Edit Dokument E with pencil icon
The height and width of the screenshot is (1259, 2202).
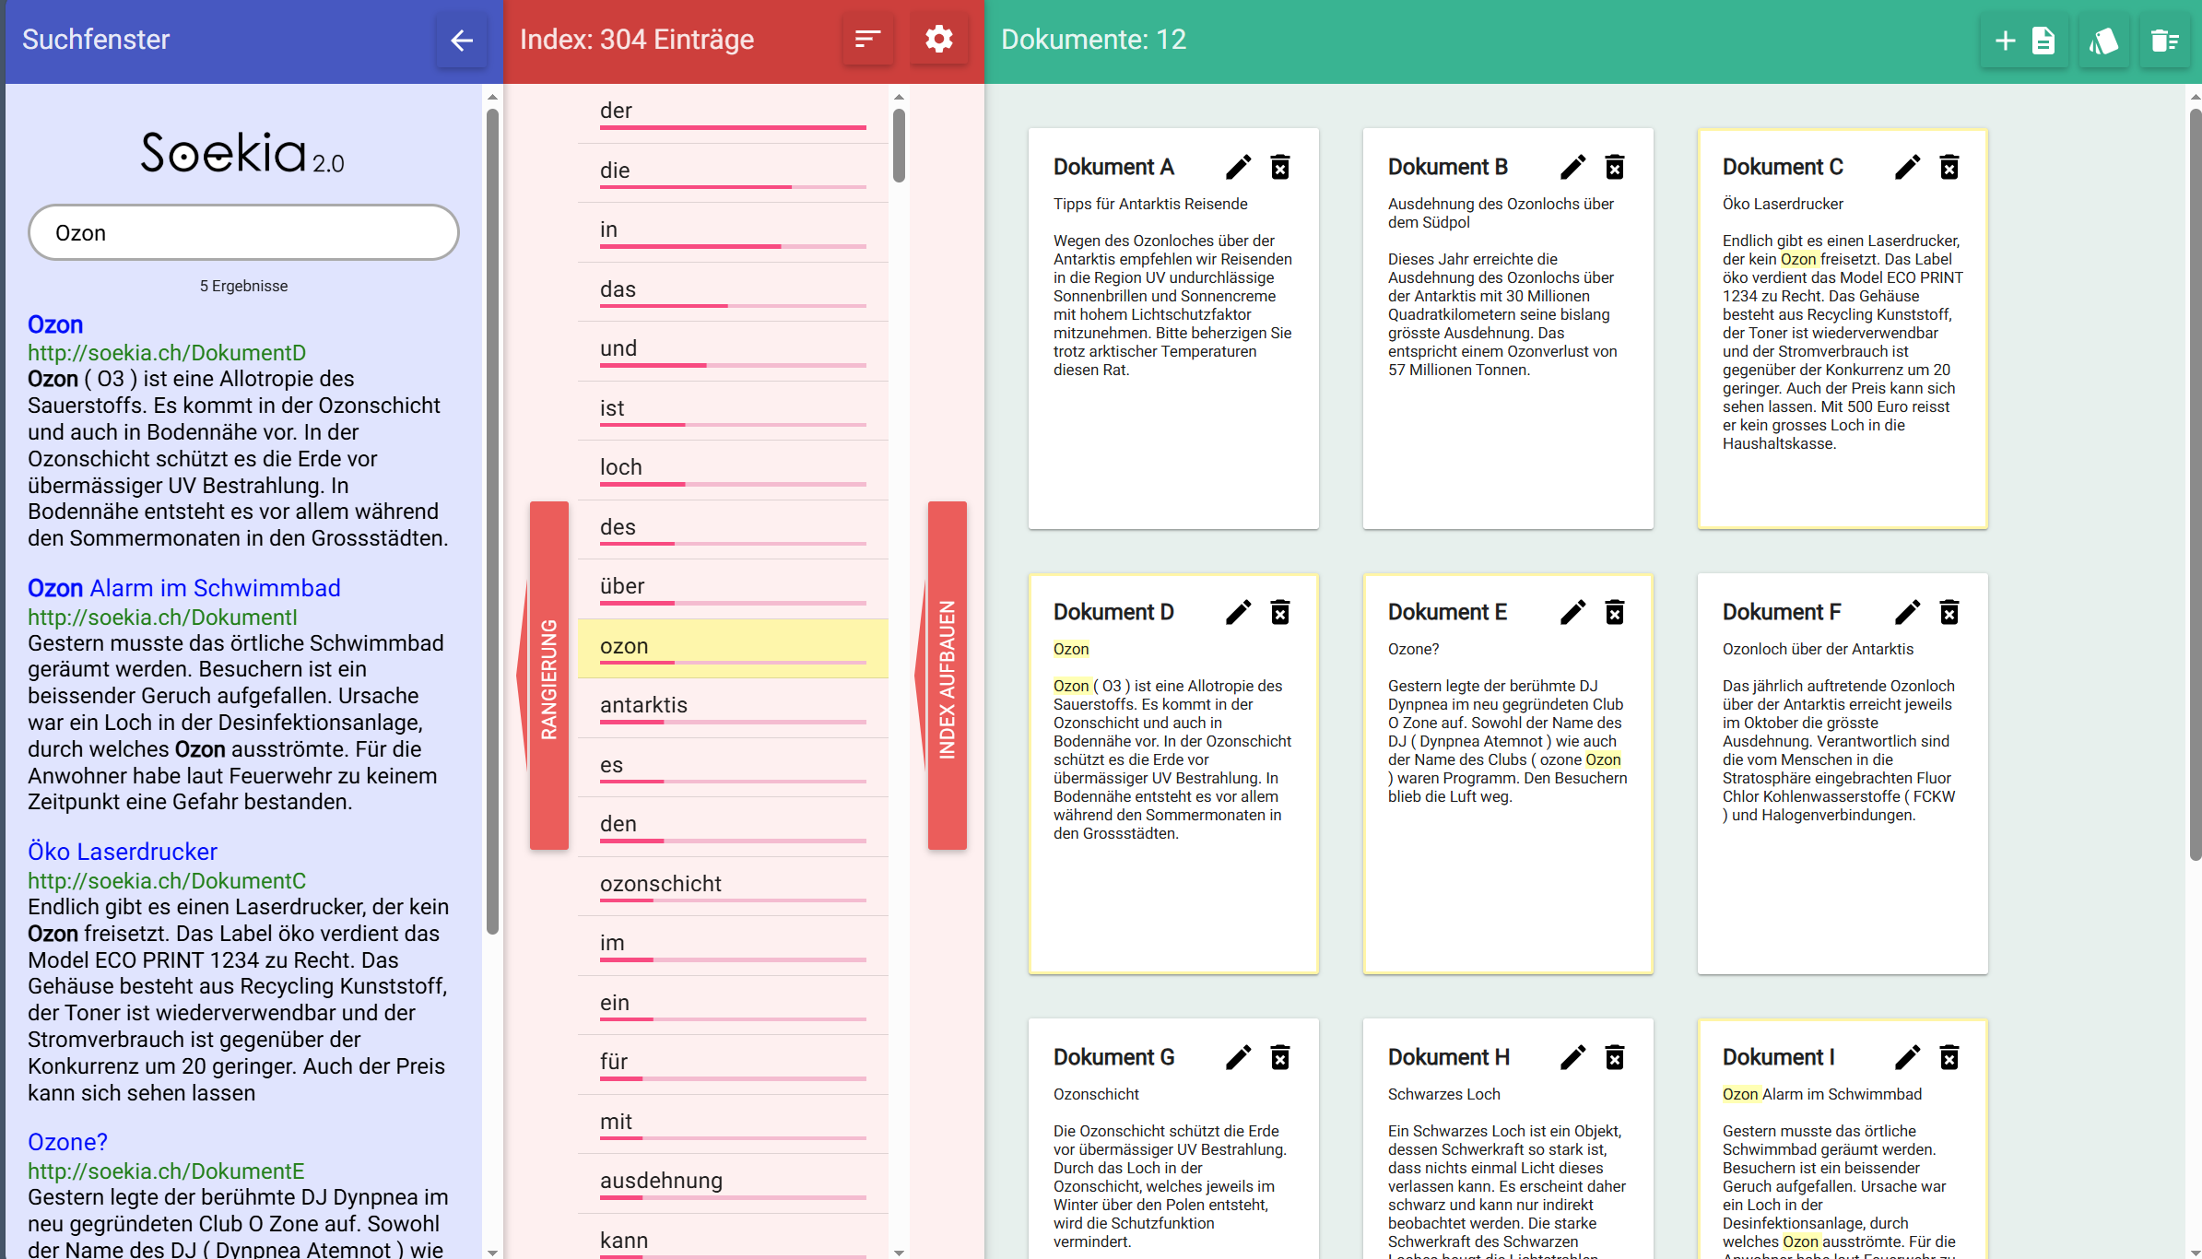click(x=1572, y=612)
